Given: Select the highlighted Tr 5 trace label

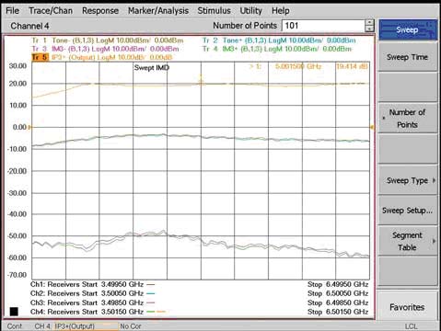Looking at the screenshot, I should coord(40,57).
